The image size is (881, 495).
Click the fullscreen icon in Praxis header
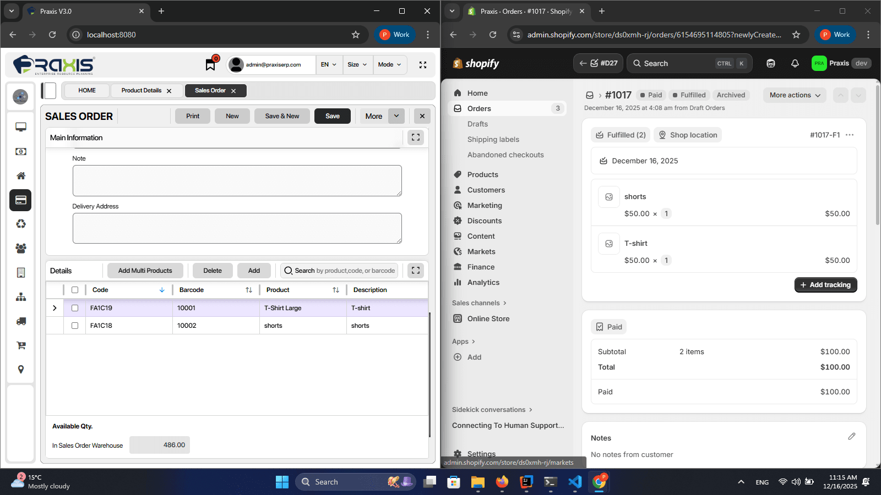click(x=423, y=65)
